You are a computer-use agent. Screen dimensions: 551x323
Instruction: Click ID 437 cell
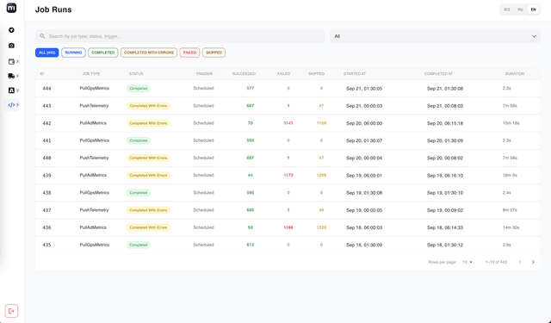[x=46, y=210]
